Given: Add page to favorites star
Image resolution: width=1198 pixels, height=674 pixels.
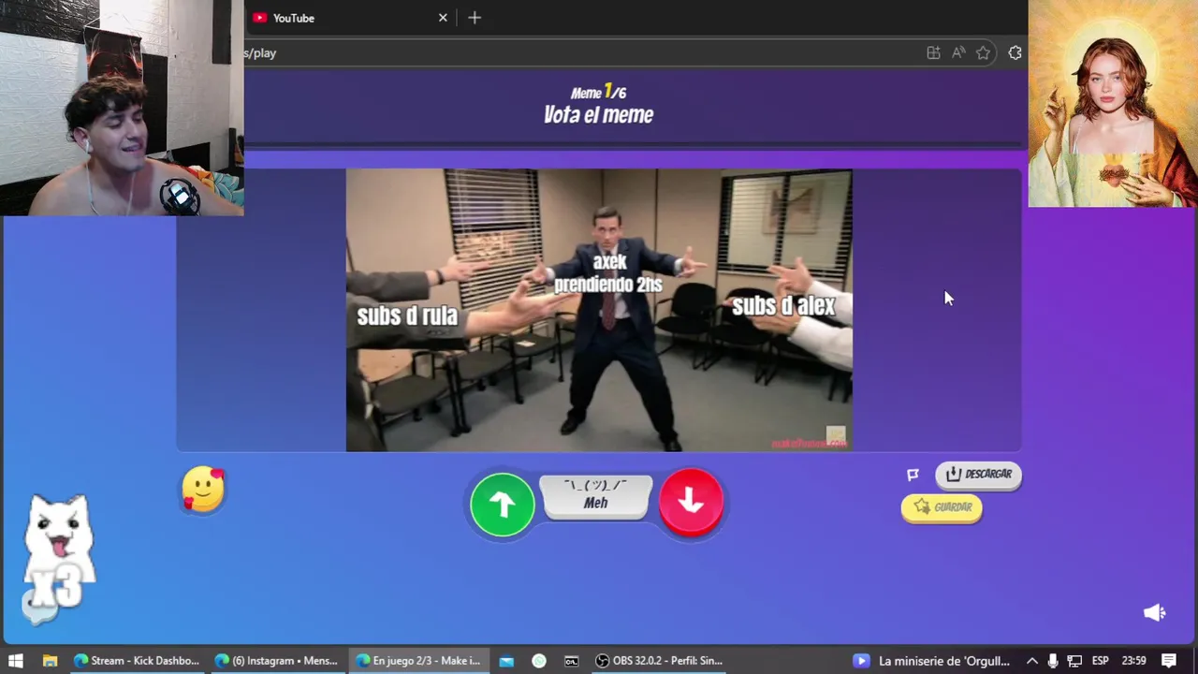Looking at the screenshot, I should click(x=983, y=53).
